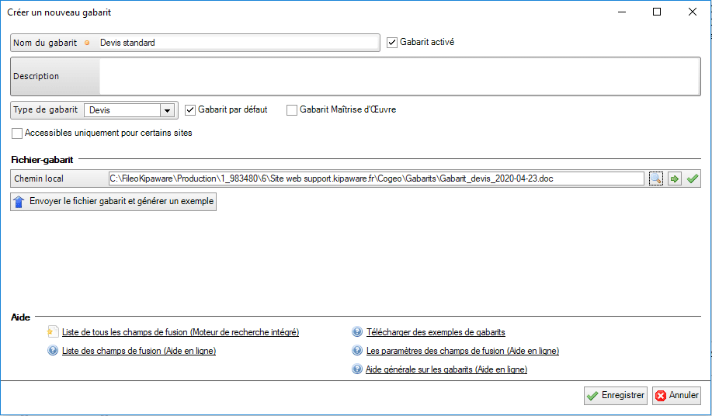Click the green checkmark icon after file path
The width and height of the screenshot is (712, 416).
click(x=693, y=179)
